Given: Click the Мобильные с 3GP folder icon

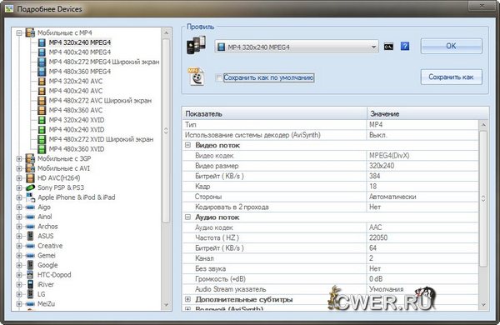Looking at the screenshot, I should coord(30,158).
